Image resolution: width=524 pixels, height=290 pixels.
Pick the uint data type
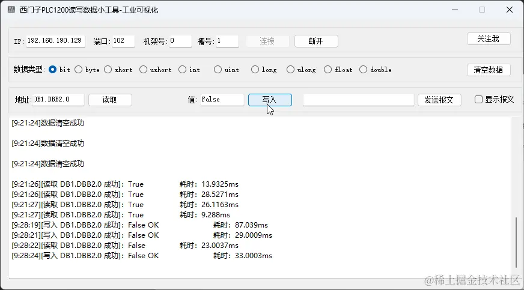pos(226,70)
